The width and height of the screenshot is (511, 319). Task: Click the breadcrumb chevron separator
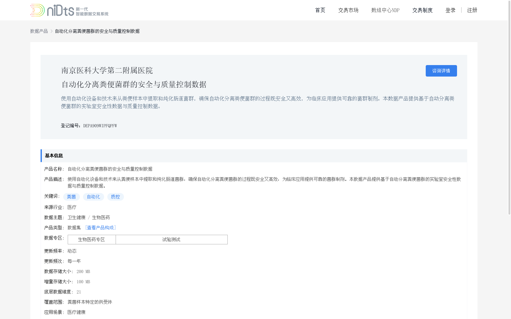tap(51, 31)
